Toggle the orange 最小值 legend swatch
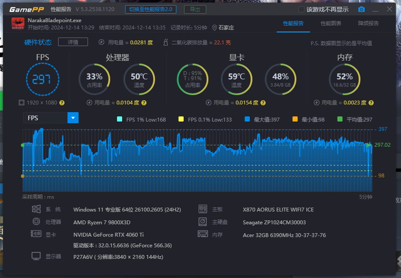Viewport: 401px width, 278px height. [295, 119]
